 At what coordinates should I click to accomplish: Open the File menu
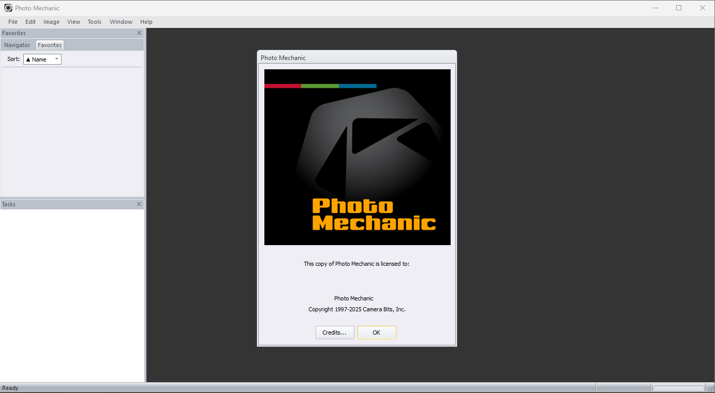13,22
